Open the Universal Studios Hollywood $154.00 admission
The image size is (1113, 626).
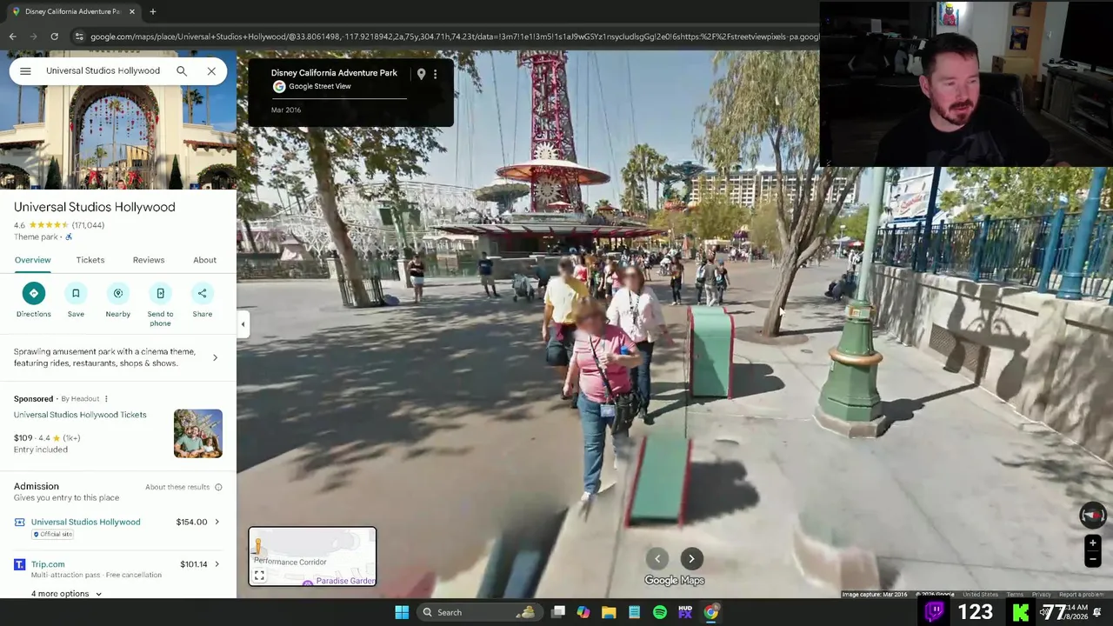(x=117, y=527)
